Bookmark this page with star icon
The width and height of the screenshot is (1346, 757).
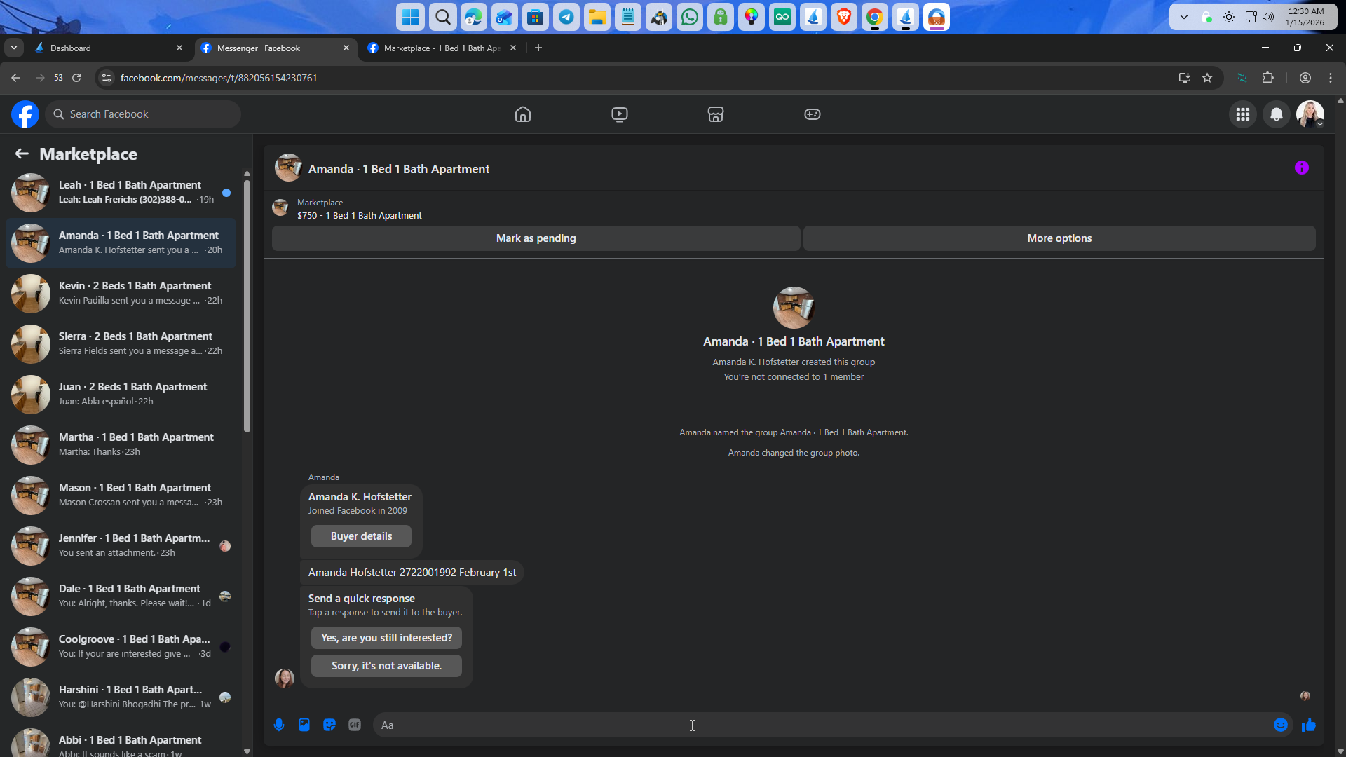coord(1207,78)
